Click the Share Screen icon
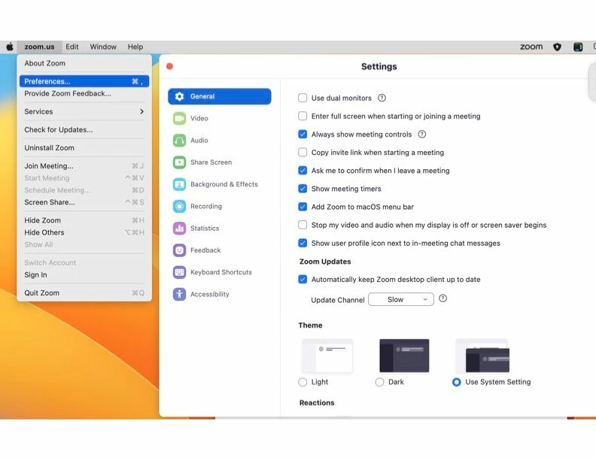Image resolution: width=596 pixels, height=460 pixels. coord(179,162)
